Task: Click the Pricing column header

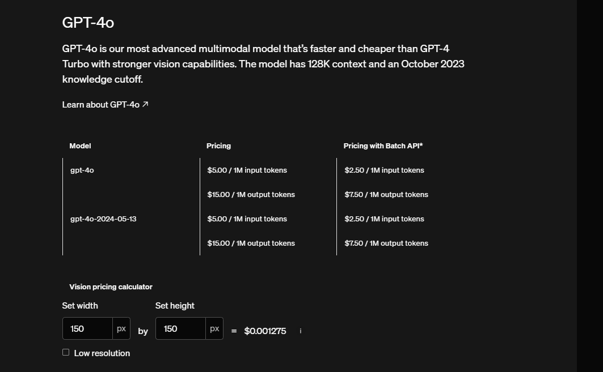Action: pos(218,146)
